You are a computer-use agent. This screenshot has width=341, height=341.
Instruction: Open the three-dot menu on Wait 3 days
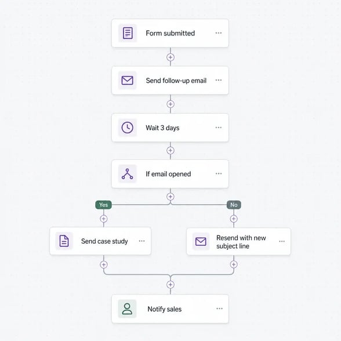(219, 128)
